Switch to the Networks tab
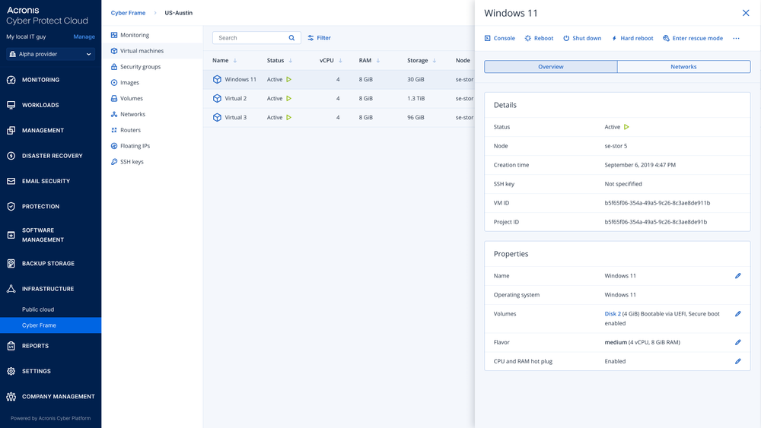Viewport: 761px width, 428px height. click(683, 67)
